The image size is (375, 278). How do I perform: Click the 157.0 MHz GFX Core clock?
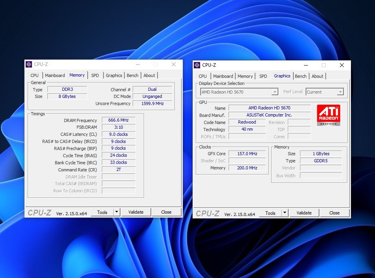tap(247, 154)
